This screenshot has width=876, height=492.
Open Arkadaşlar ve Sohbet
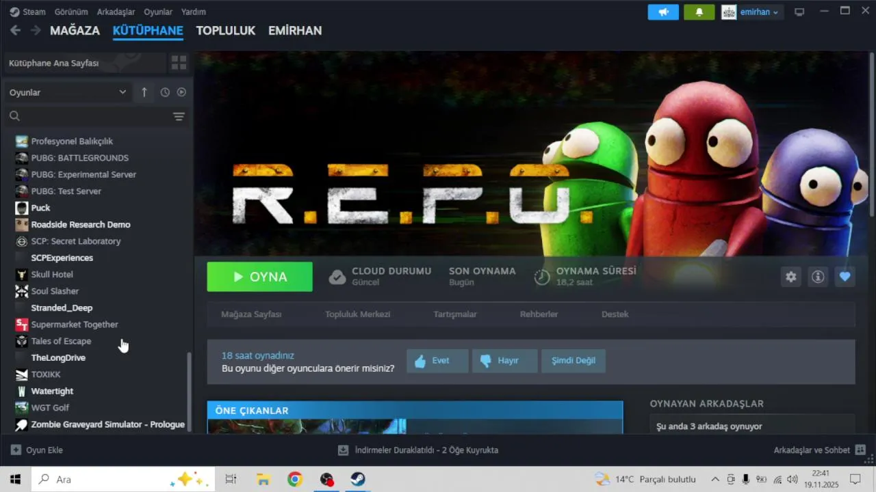click(x=820, y=450)
